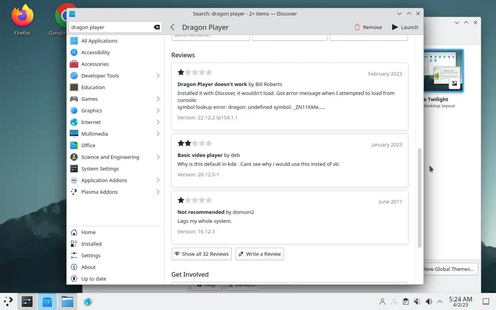Open Discover Settings page
The width and height of the screenshot is (496, 310).
pos(115,255)
